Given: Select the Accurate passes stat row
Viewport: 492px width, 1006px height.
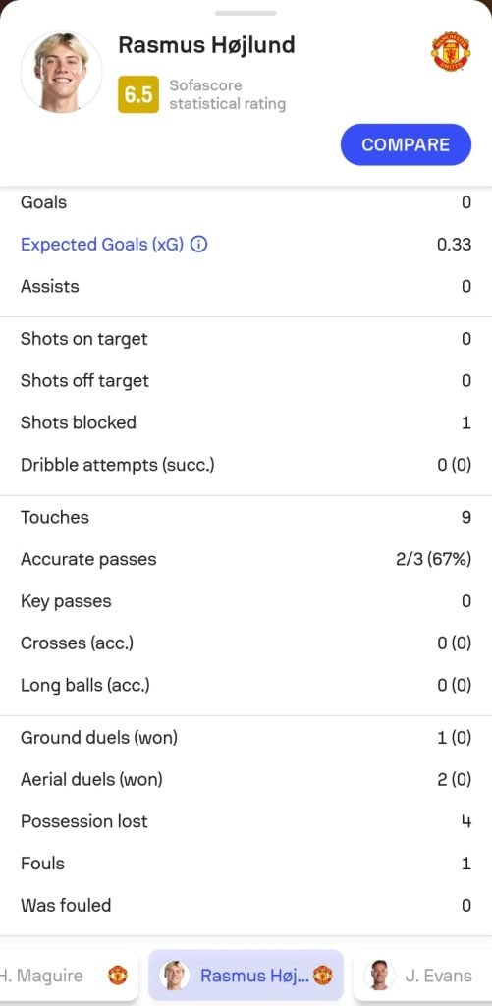Looking at the screenshot, I should [246, 559].
